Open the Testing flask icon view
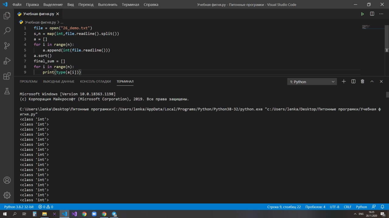389x218 pixels. (7, 91)
